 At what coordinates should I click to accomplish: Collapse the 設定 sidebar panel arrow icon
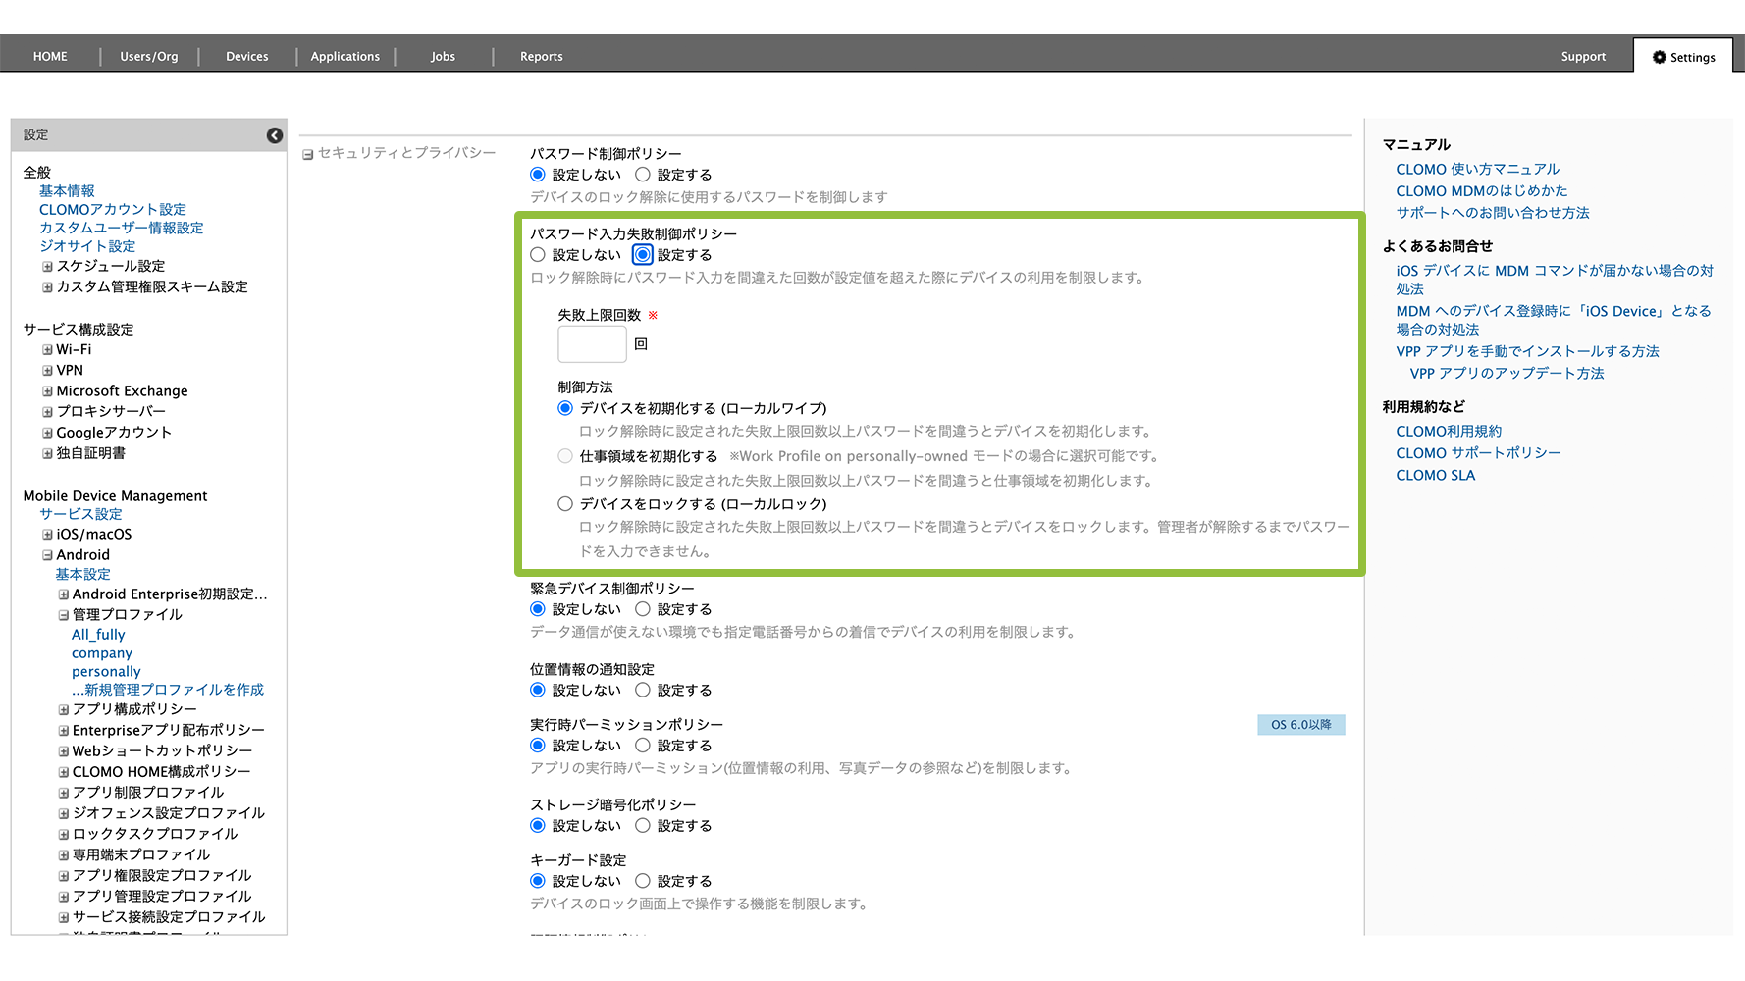(x=275, y=135)
